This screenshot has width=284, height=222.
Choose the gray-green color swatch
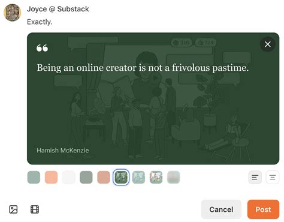[x=86, y=177]
